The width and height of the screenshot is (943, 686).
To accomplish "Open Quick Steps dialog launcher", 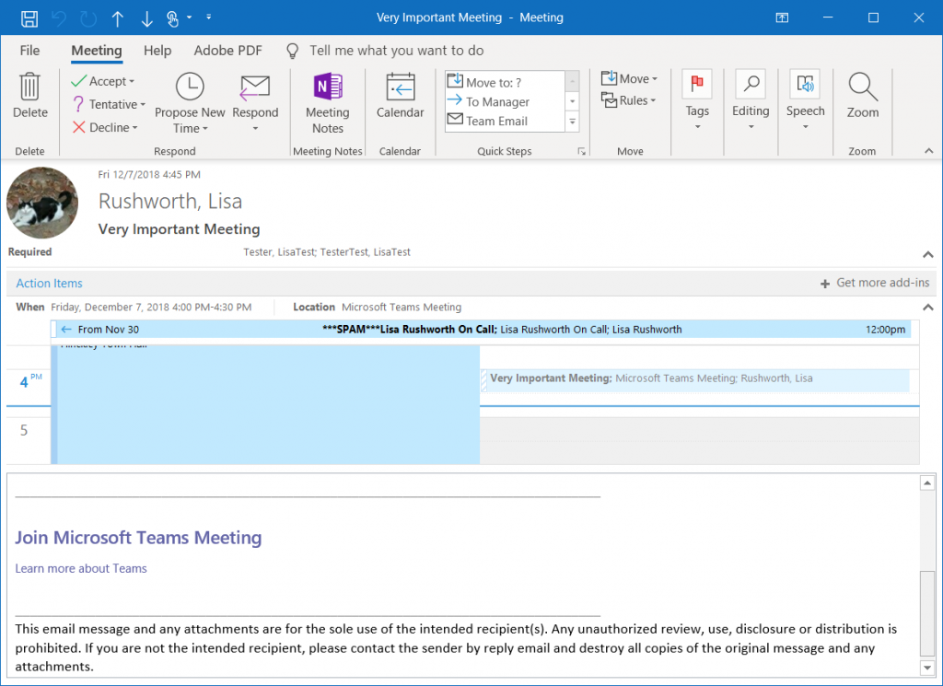I will click(582, 152).
